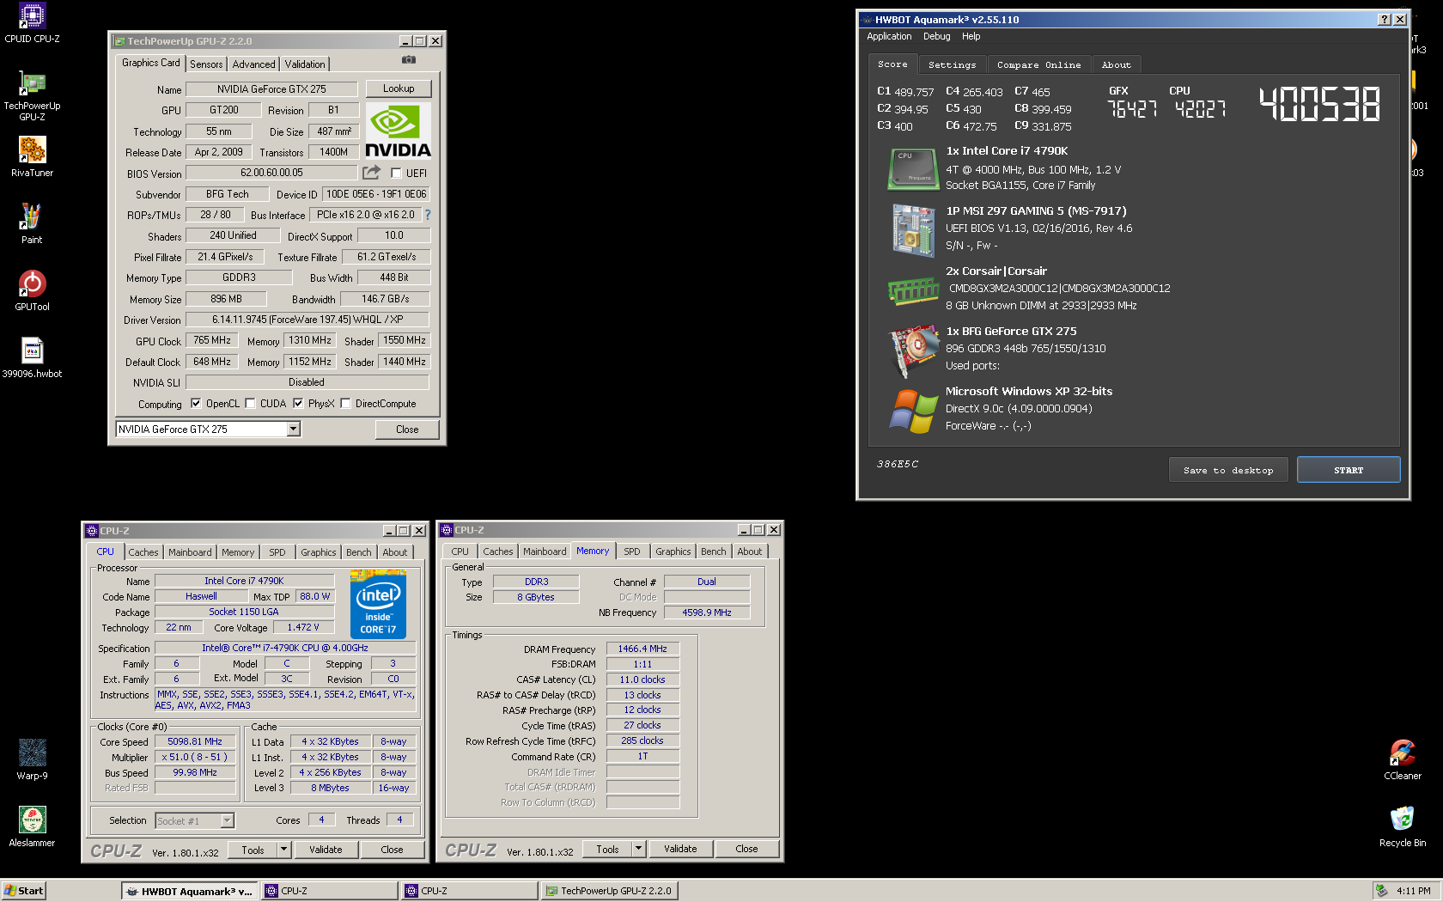Click the total Aquamark score 400538
The image size is (1443, 902).
(1320, 104)
